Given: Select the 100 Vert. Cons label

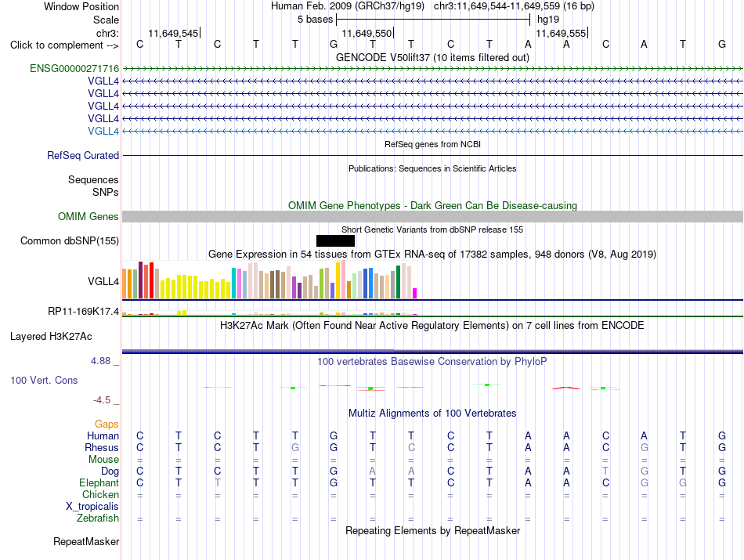Looking at the screenshot, I should pyautogui.click(x=44, y=380).
